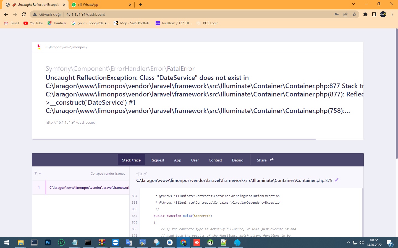
Task: Open the 46.1.131.91/dashboard link
Action: point(70,122)
